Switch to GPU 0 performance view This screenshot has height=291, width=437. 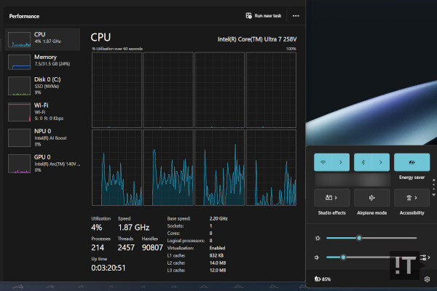tap(42, 162)
